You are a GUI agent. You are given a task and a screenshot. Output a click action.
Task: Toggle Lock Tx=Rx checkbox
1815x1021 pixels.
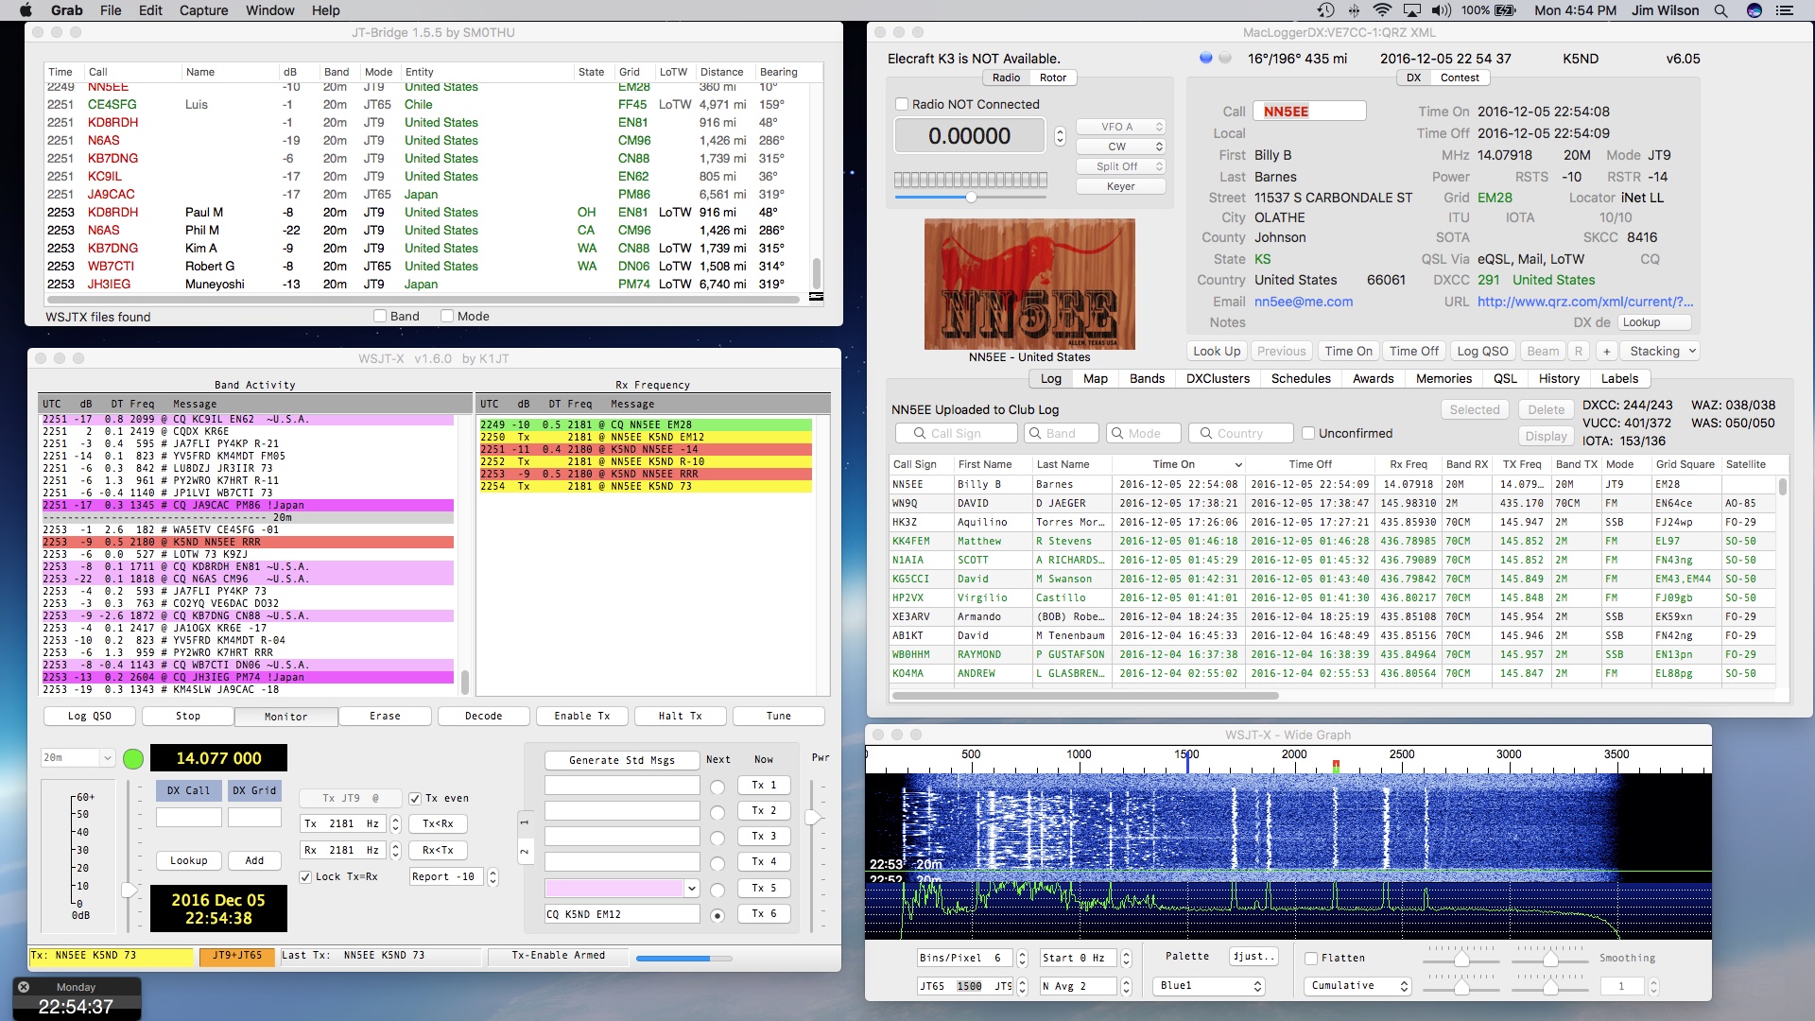tap(305, 877)
